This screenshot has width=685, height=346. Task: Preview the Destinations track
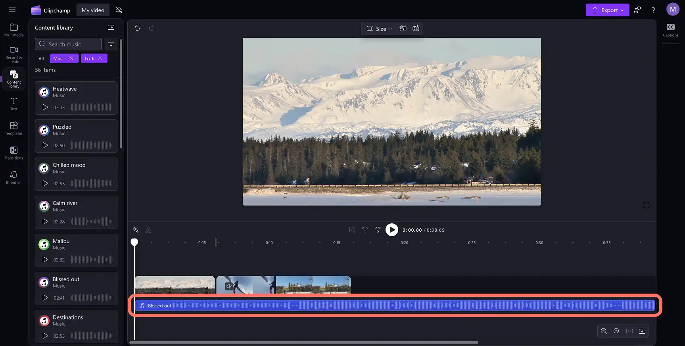point(45,336)
